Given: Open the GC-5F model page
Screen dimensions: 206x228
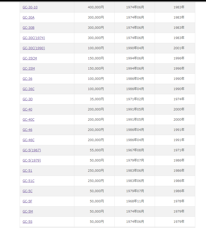Looking at the screenshot, I should click(27, 201).
